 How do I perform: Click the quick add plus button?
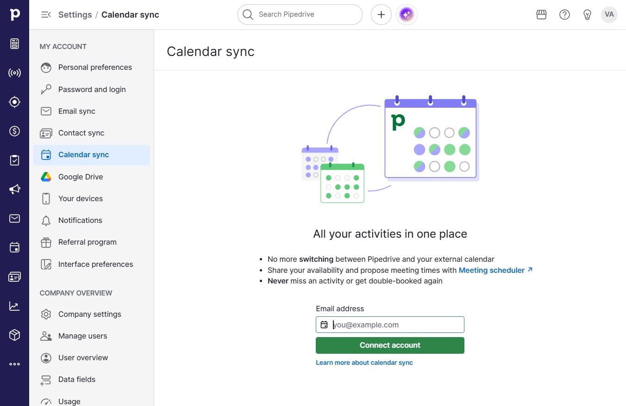pos(381,15)
